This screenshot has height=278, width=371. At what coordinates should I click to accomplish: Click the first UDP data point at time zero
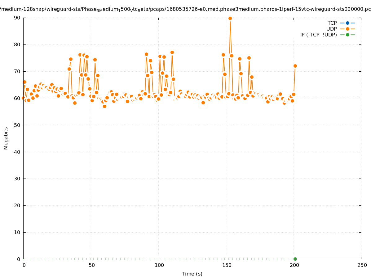[23, 98]
